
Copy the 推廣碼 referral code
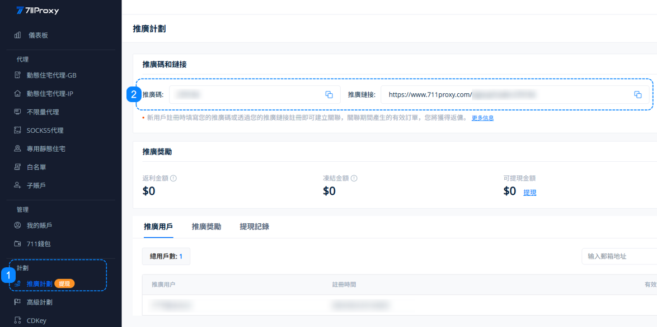coord(329,95)
